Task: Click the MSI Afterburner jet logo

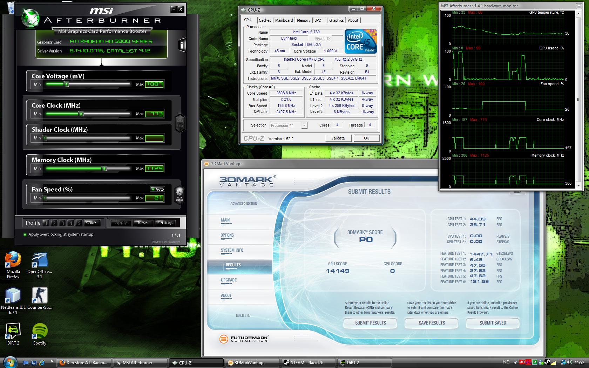Action: (31, 18)
